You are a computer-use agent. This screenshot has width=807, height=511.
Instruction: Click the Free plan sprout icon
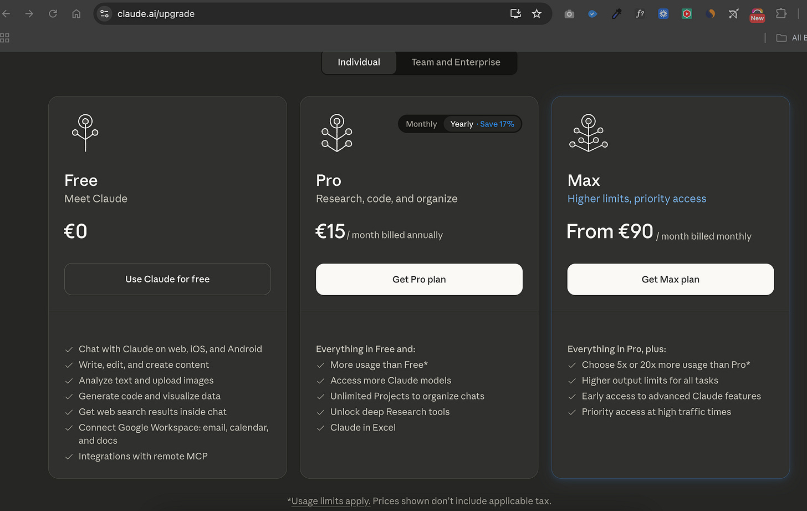[85, 133]
